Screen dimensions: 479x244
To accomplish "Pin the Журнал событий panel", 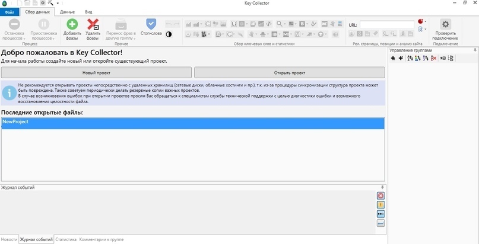I will tap(382, 187).
